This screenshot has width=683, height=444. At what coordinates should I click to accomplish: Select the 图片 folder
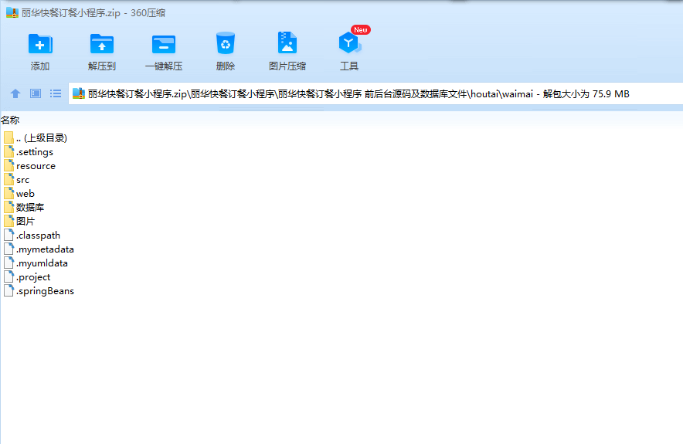(19, 222)
